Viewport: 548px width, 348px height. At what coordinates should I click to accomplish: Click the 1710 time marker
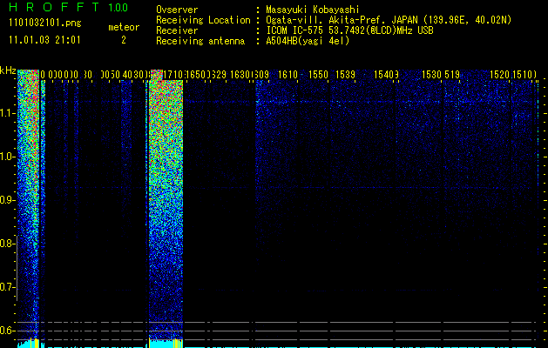(x=173, y=75)
